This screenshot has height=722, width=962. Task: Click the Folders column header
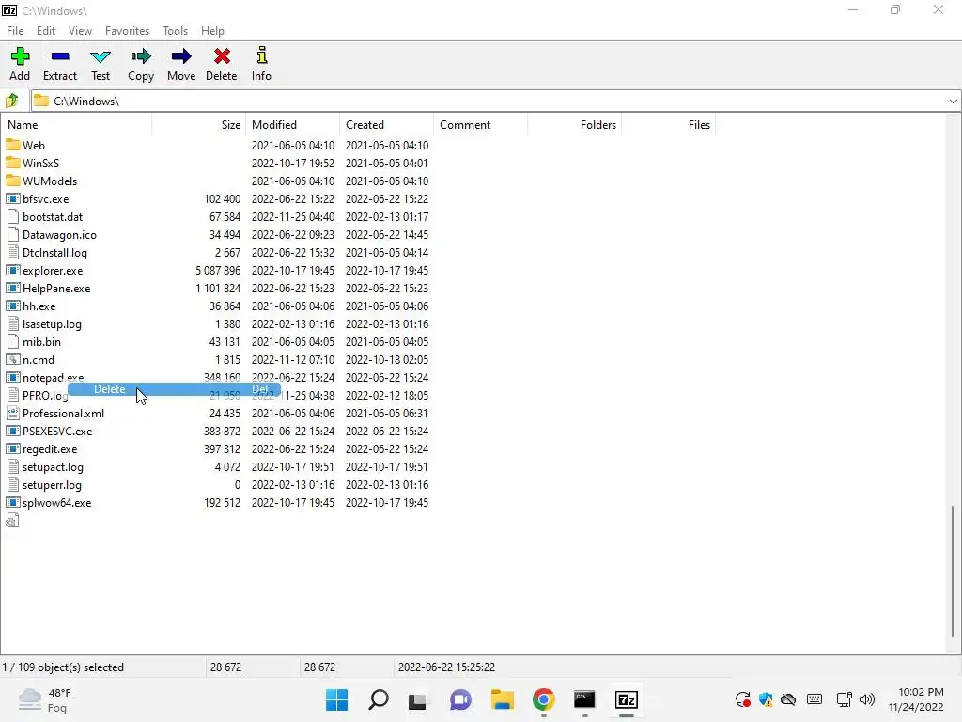pos(574,125)
